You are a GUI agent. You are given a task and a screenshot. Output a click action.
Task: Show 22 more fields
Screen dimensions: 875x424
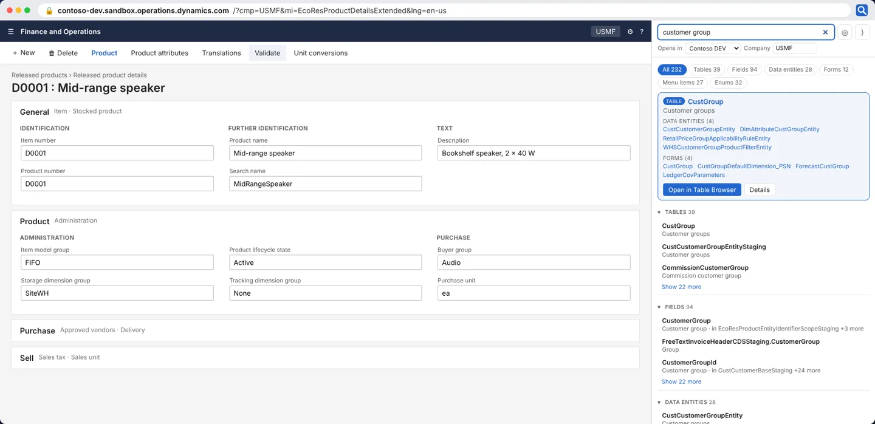tap(681, 381)
